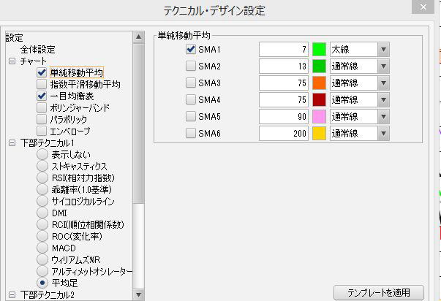Image resolution: width=441 pixels, height=301 pixels.
Task: Select the ストキャスティクス radio option
Action: click(42, 166)
